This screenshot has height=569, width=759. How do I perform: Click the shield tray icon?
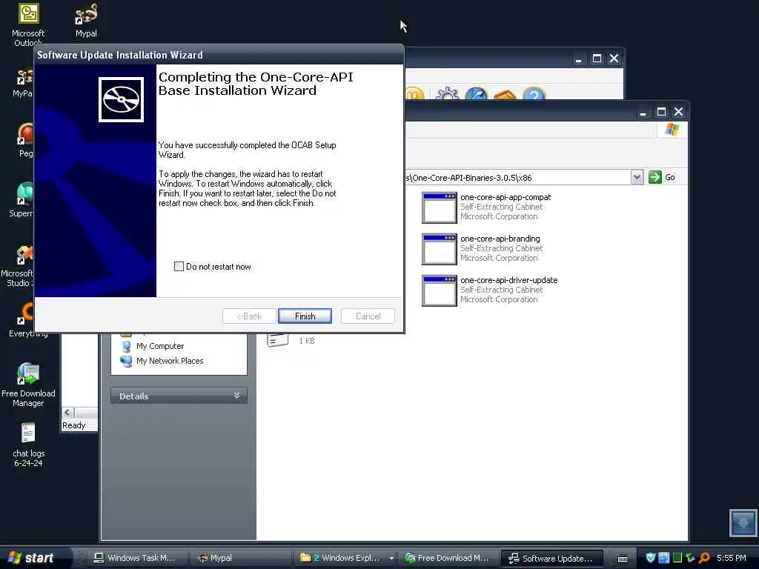[x=651, y=558]
